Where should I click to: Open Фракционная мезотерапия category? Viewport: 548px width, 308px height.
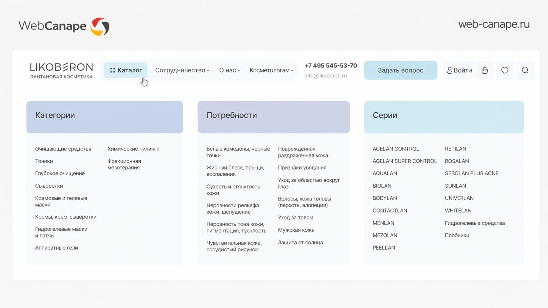point(124,164)
